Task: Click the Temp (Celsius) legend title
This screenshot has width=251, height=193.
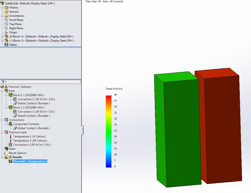Action: coord(114,89)
